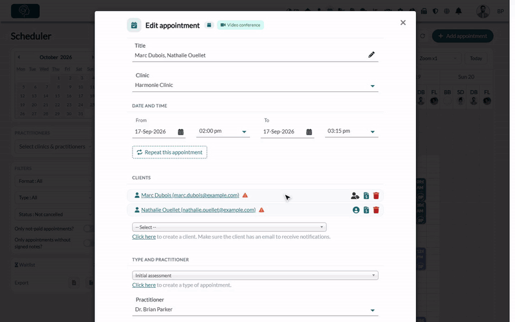Click the invoice icon in Nathalie Ouellet row

click(366, 210)
